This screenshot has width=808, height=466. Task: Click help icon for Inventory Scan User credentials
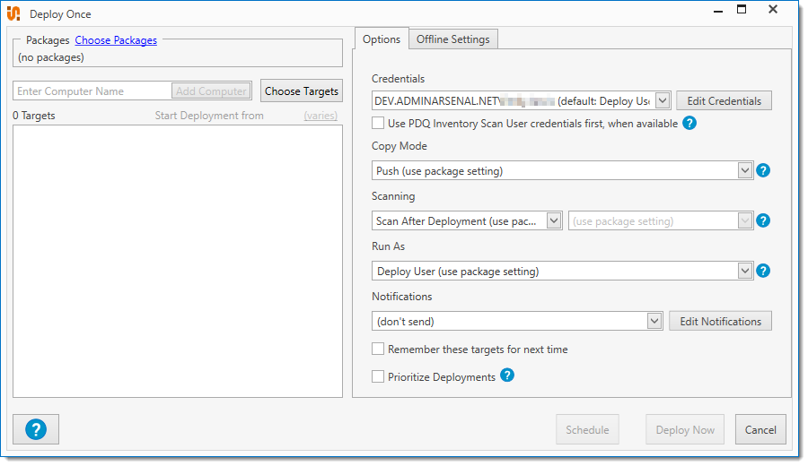[689, 123]
